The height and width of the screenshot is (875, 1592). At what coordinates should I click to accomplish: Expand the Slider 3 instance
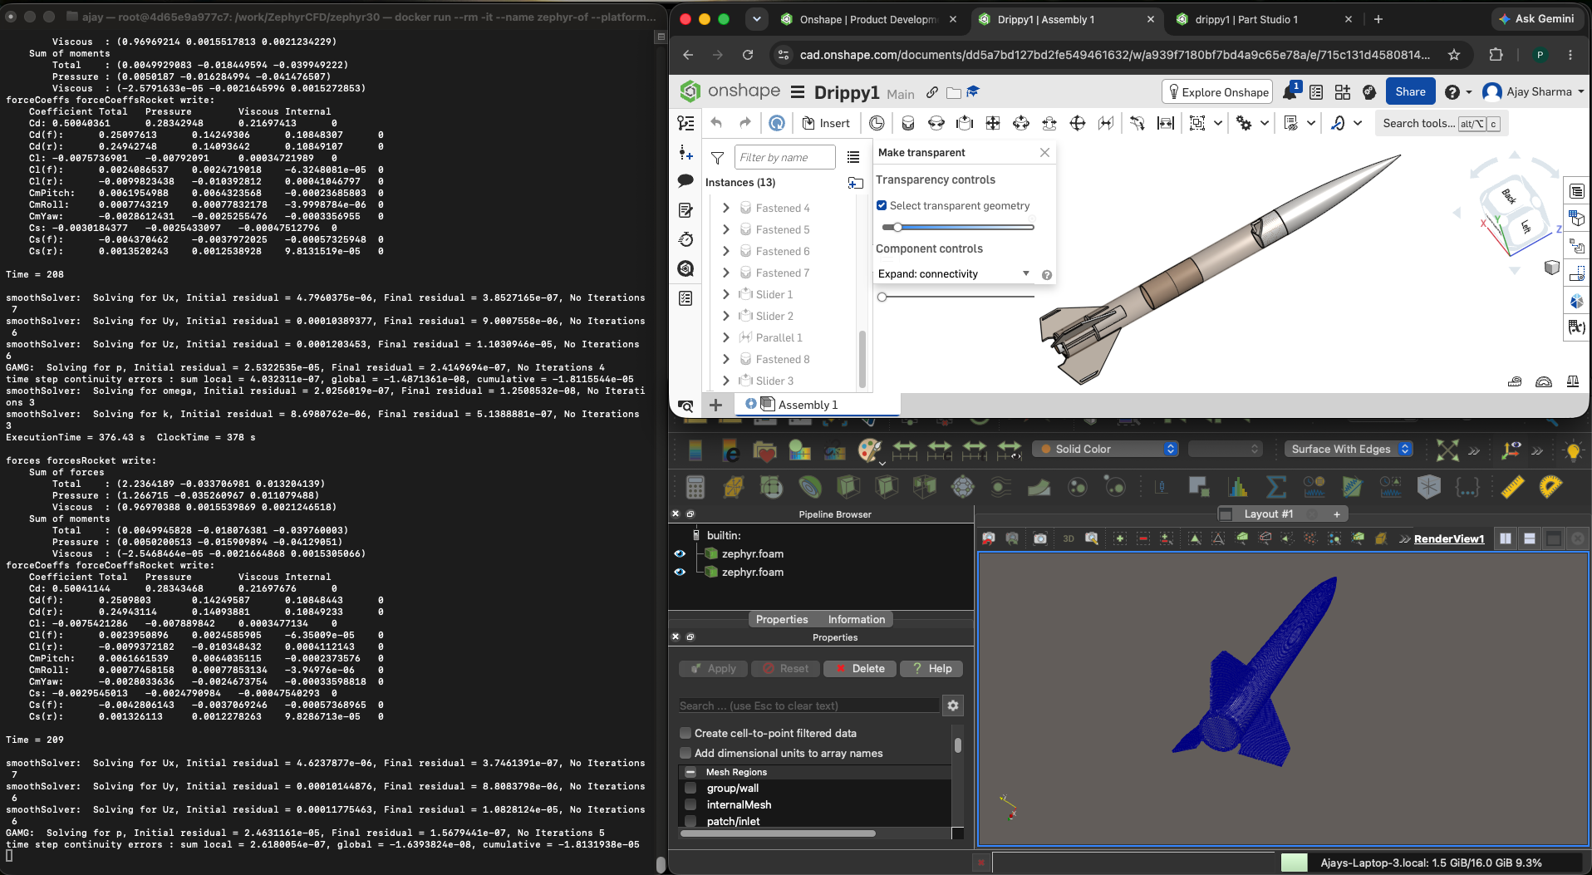click(726, 381)
